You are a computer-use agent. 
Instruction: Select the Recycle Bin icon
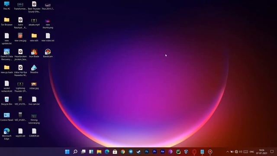coord(7,101)
